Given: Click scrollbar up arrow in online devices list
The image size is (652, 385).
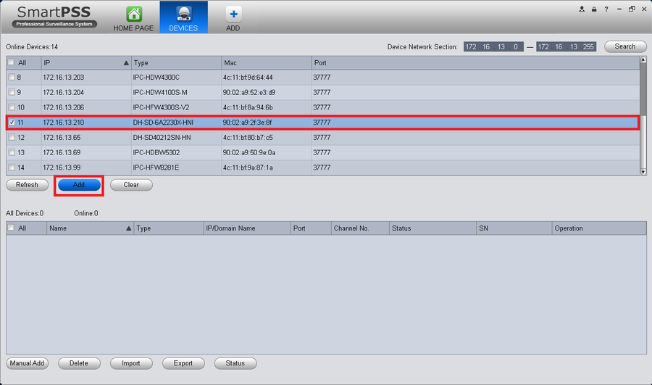Looking at the screenshot, I should 643,60.
